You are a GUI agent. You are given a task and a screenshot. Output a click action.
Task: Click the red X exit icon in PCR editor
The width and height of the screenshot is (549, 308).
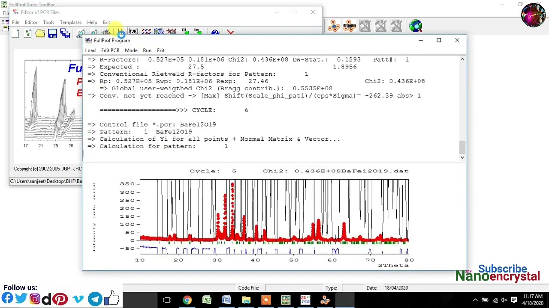coord(230,33)
